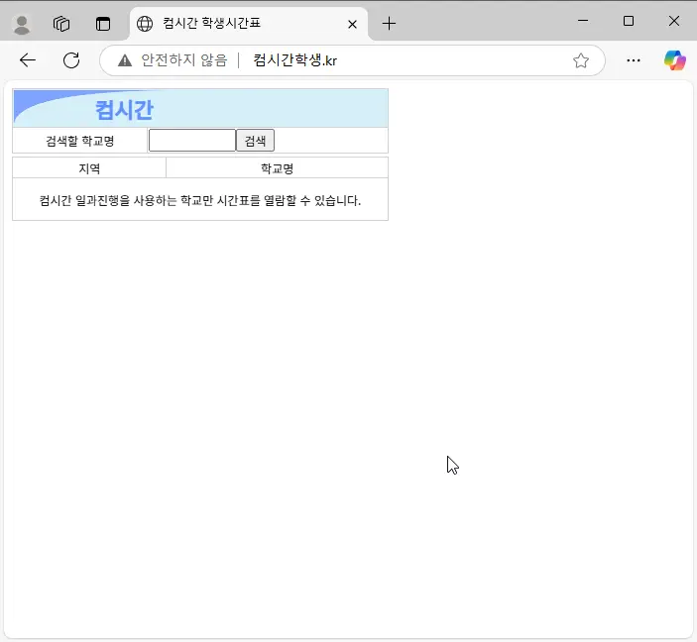The height and width of the screenshot is (642, 697).
Task: Toggle the vertical tabs icon
Action: tap(103, 24)
